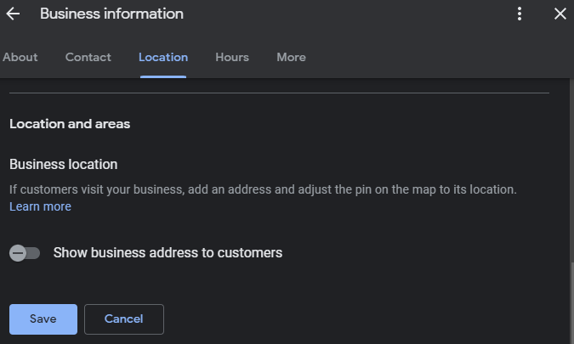
Task: Click the 'Business information' title text
Action: (x=111, y=14)
